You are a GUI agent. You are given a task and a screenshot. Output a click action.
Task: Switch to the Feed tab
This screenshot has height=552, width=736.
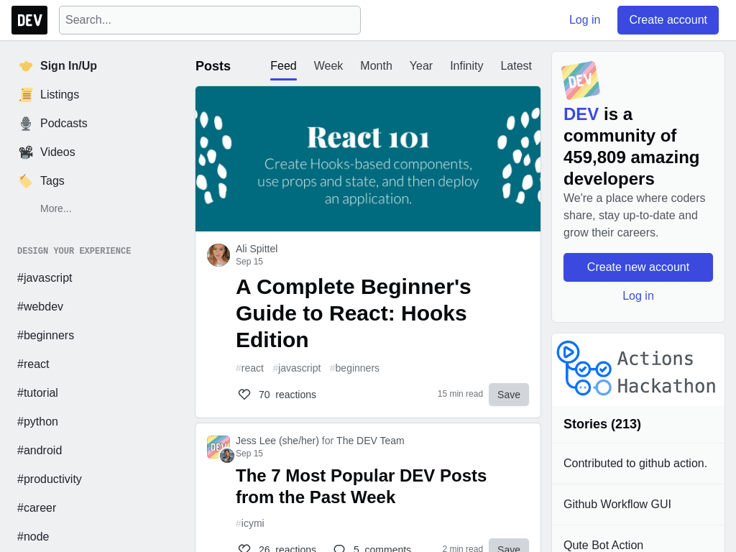(283, 65)
